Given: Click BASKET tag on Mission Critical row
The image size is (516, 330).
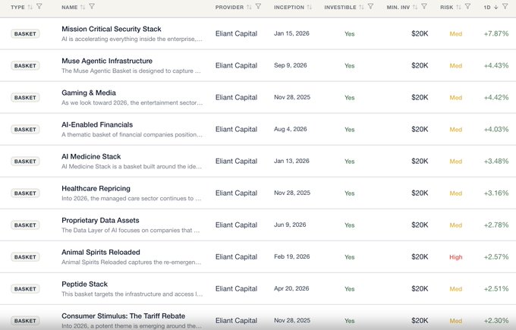Looking at the screenshot, I should click(x=25, y=34).
